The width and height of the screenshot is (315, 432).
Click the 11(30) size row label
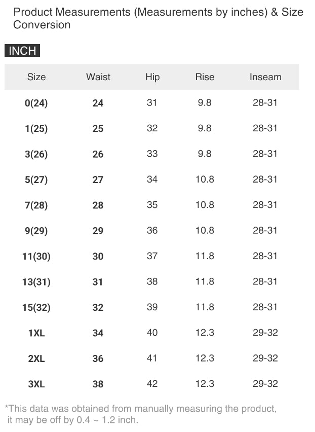tap(36, 257)
